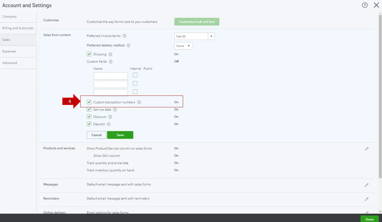Go to the Company tab in sidebar
This screenshot has height=222, width=382.
[x=9, y=16]
